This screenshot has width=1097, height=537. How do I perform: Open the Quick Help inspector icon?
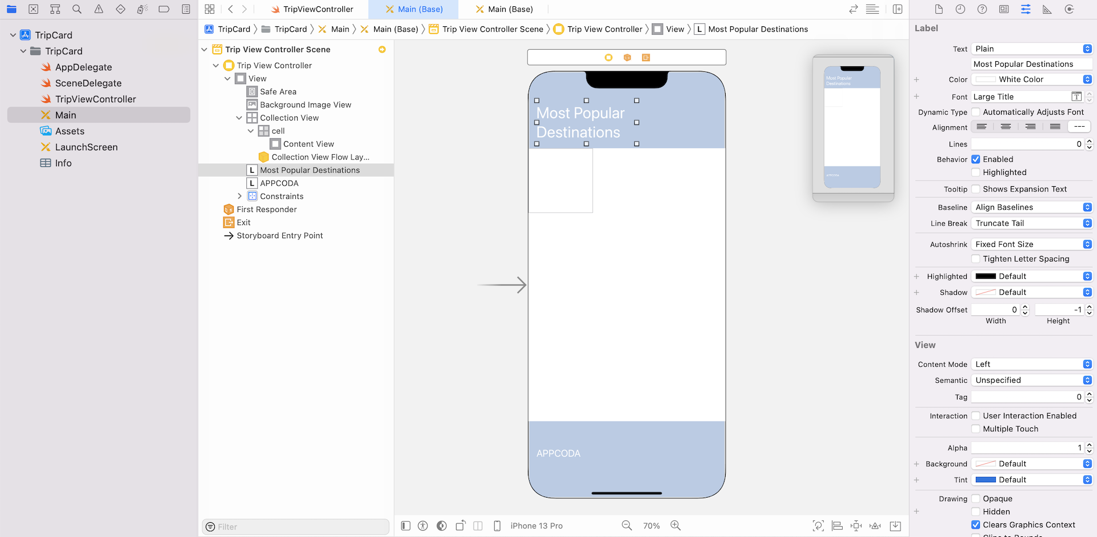pos(982,9)
